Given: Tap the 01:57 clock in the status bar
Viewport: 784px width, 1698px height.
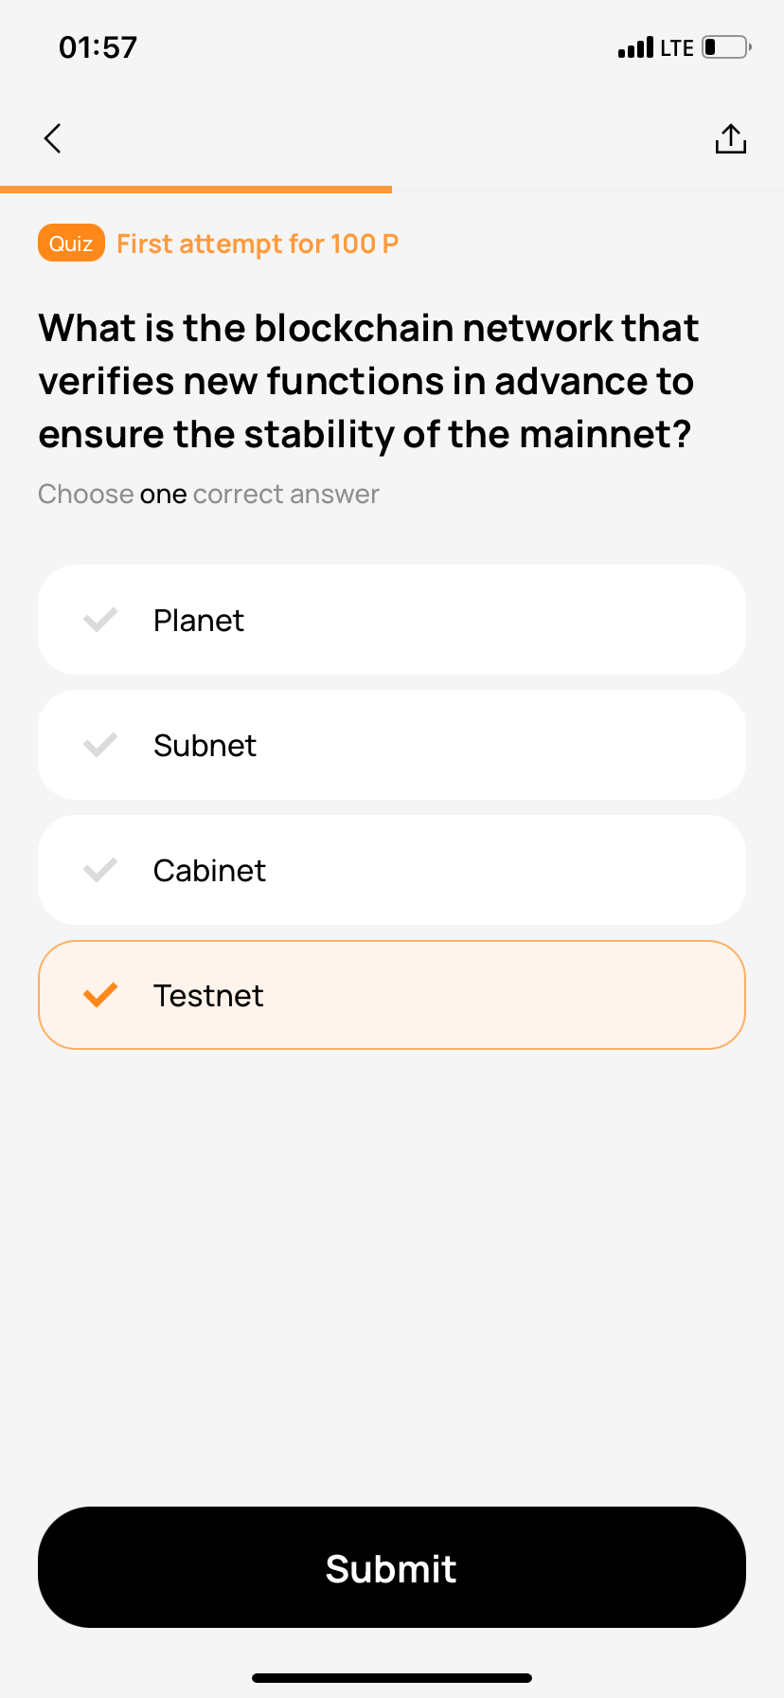Looking at the screenshot, I should (x=98, y=47).
